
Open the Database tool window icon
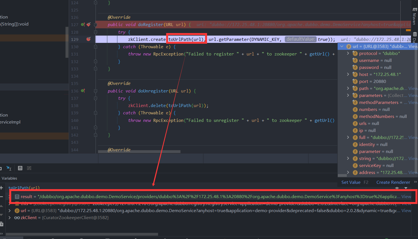coord(415,34)
